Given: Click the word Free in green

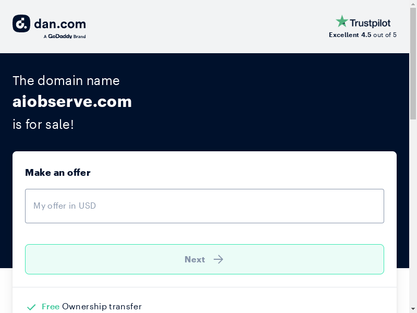Looking at the screenshot, I should click(x=51, y=307).
